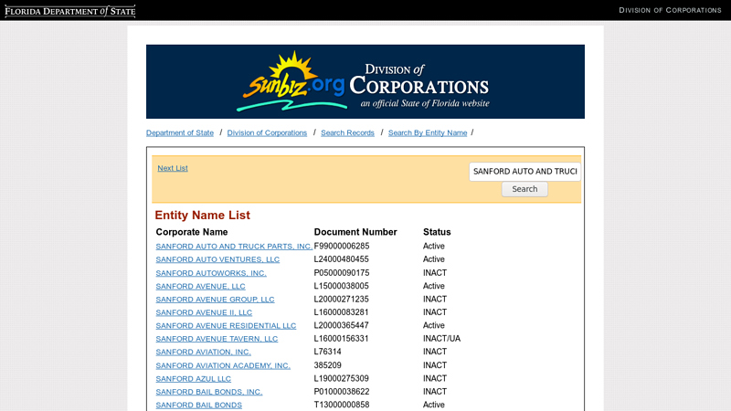The height and width of the screenshot is (411, 731).
Task: Open SANFORD AVENUE, LLC record
Action: click(x=200, y=286)
